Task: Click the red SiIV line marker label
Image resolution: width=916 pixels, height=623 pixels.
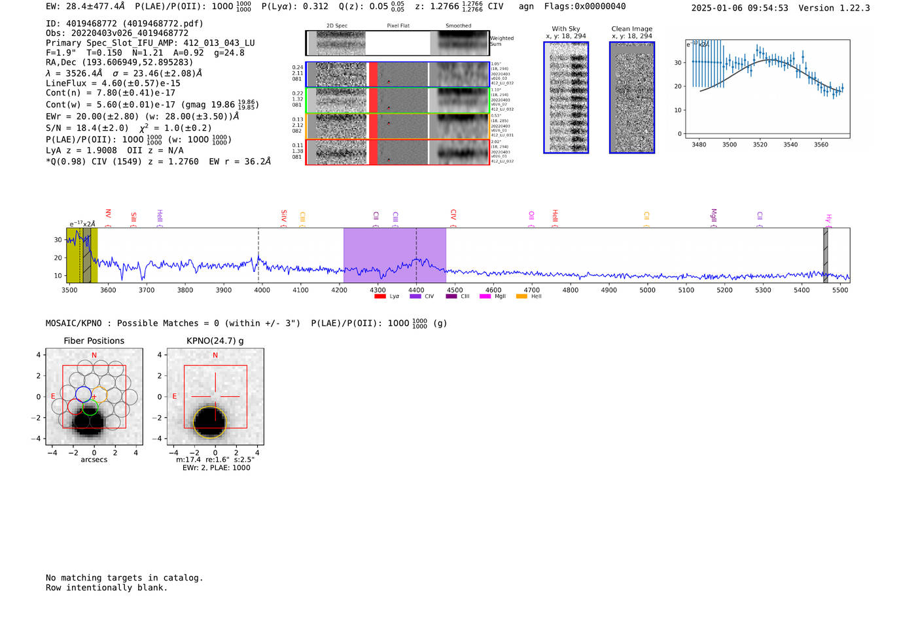Action: point(284,216)
